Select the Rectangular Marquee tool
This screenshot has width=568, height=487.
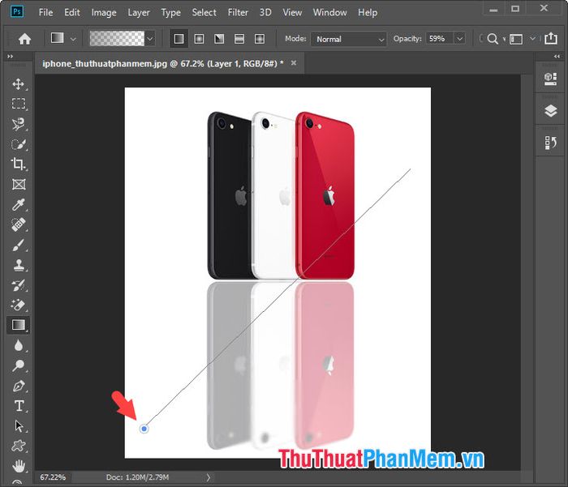[x=18, y=104]
